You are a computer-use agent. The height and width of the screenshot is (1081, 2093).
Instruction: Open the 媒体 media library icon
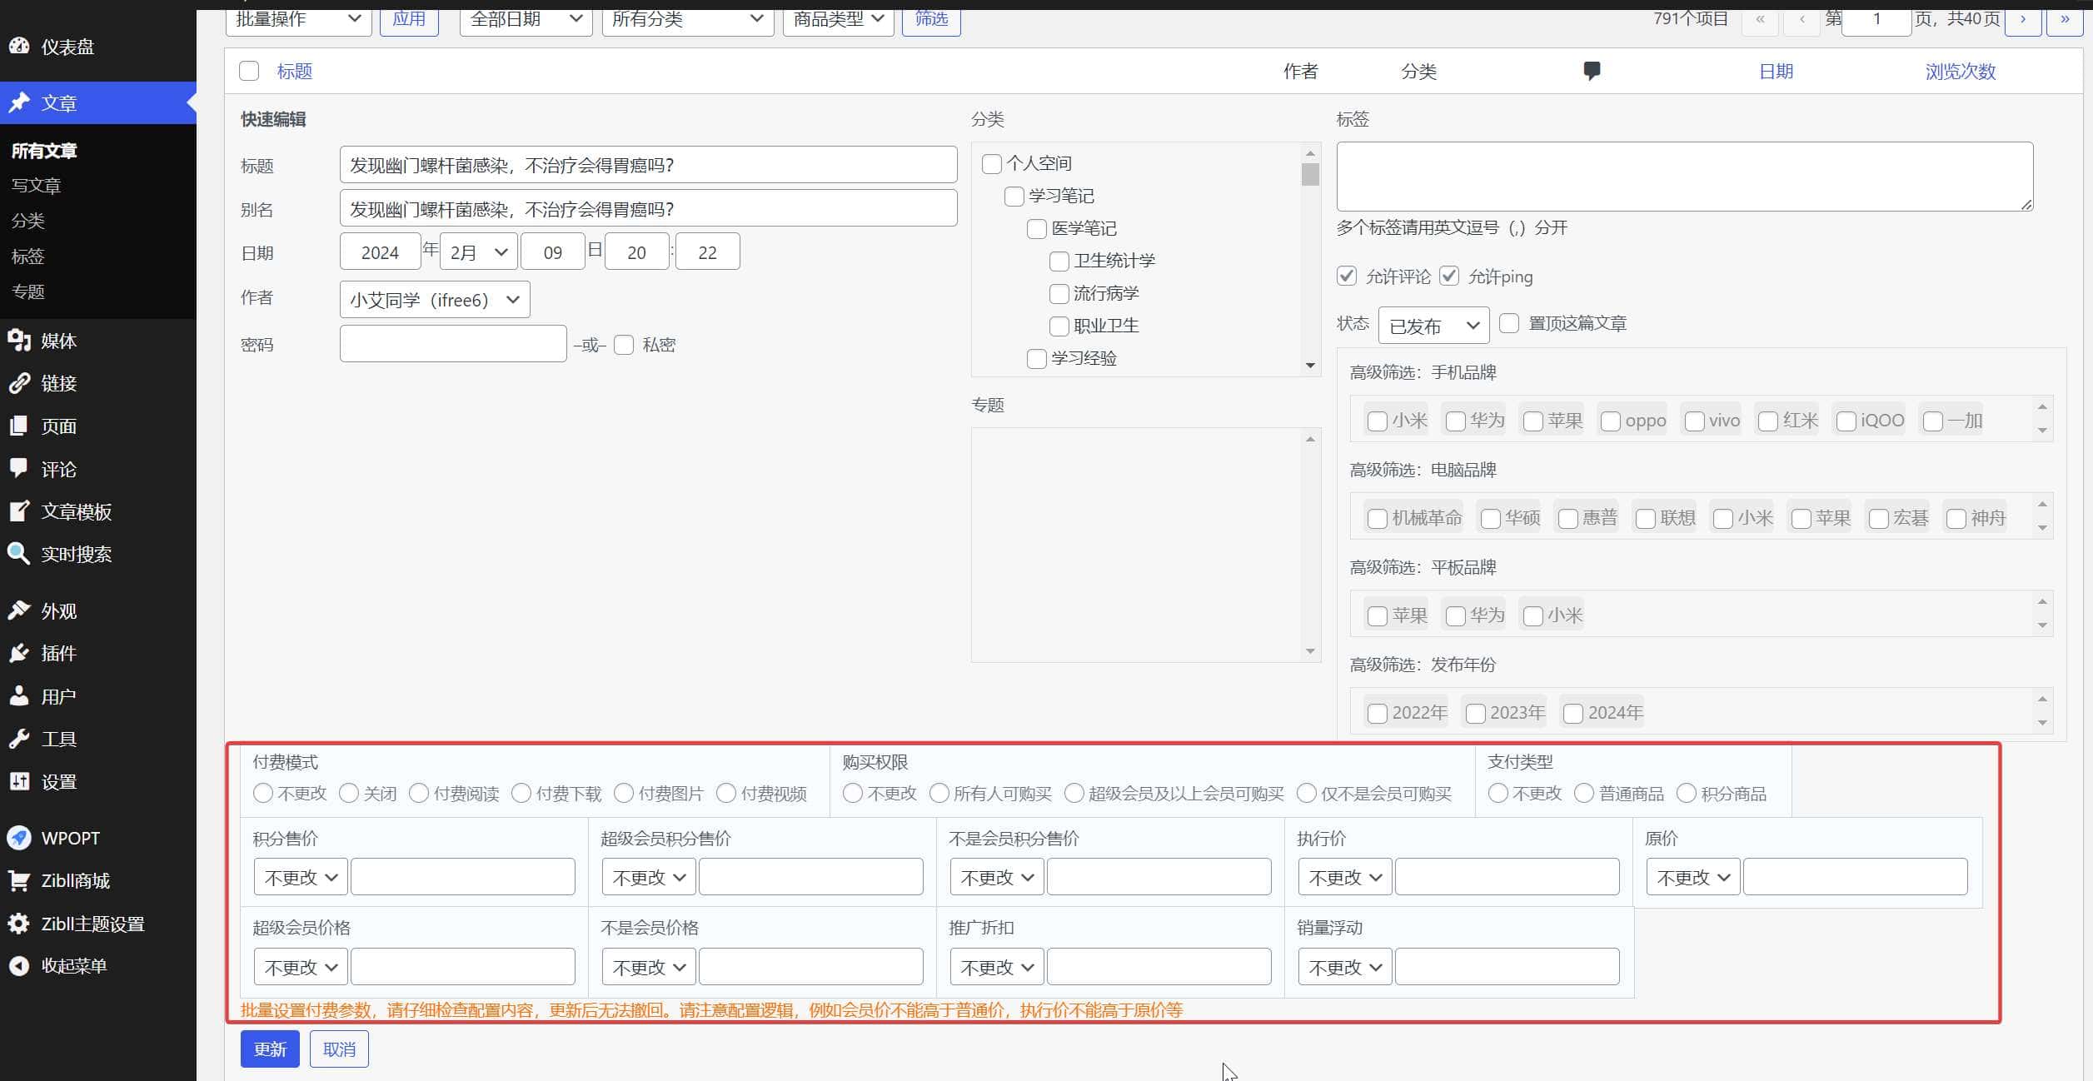(21, 341)
